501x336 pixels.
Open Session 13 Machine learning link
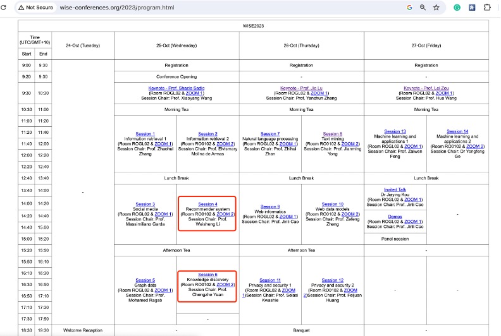point(395,131)
